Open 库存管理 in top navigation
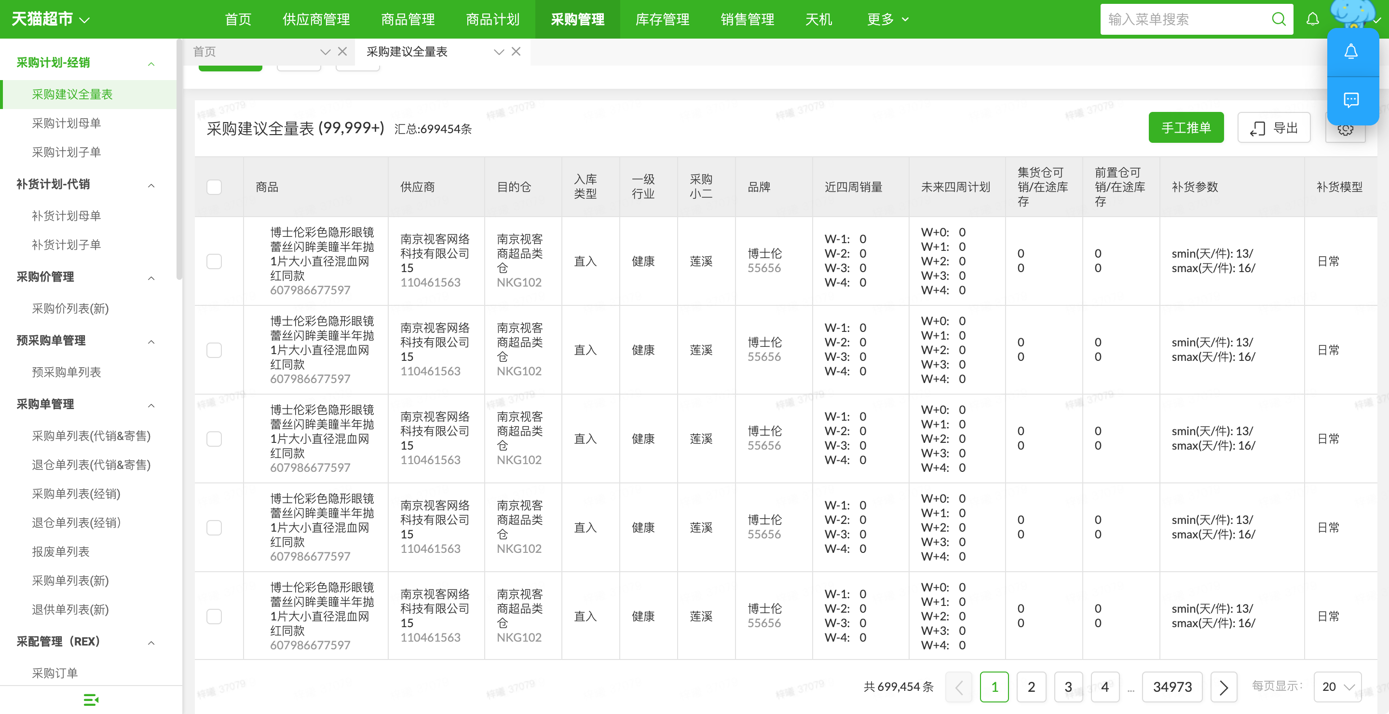 tap(662, 19)
